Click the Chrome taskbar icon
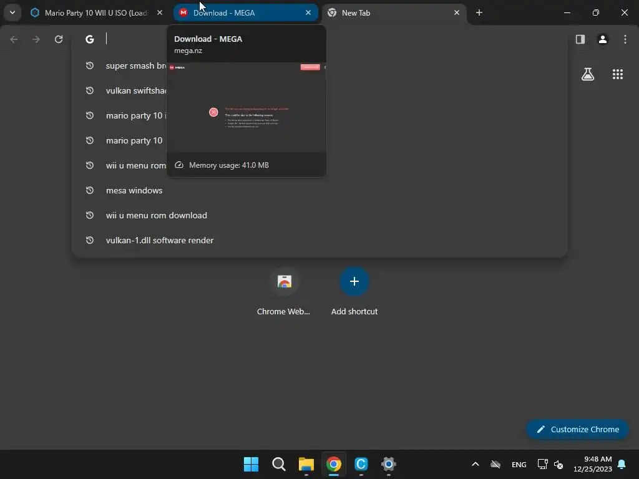Viewport: 639px width, 479px height. (334, 464)
